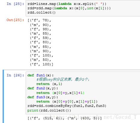The width and height of the screenshot is (140, 123).
Task: Click line return (x[0]+y,x[1]+1)
Action: click(60, 93)
